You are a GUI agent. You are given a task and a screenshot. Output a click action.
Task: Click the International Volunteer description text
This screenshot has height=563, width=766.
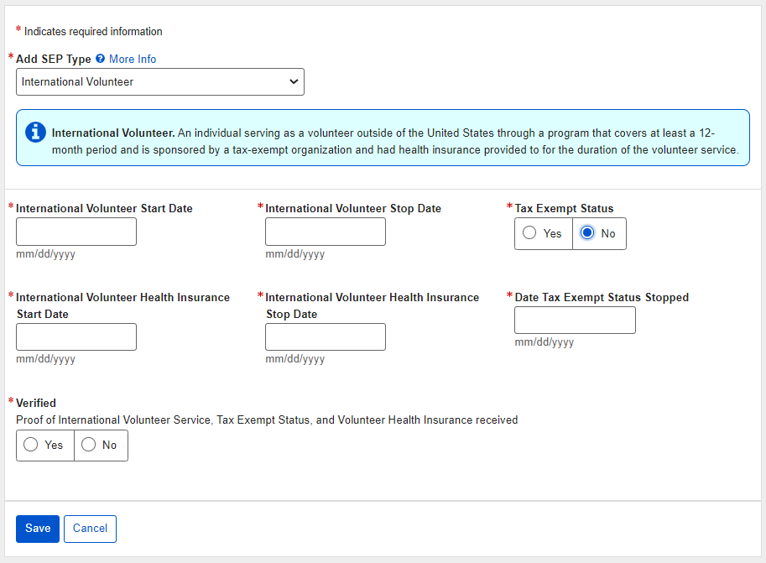point(394,142)
